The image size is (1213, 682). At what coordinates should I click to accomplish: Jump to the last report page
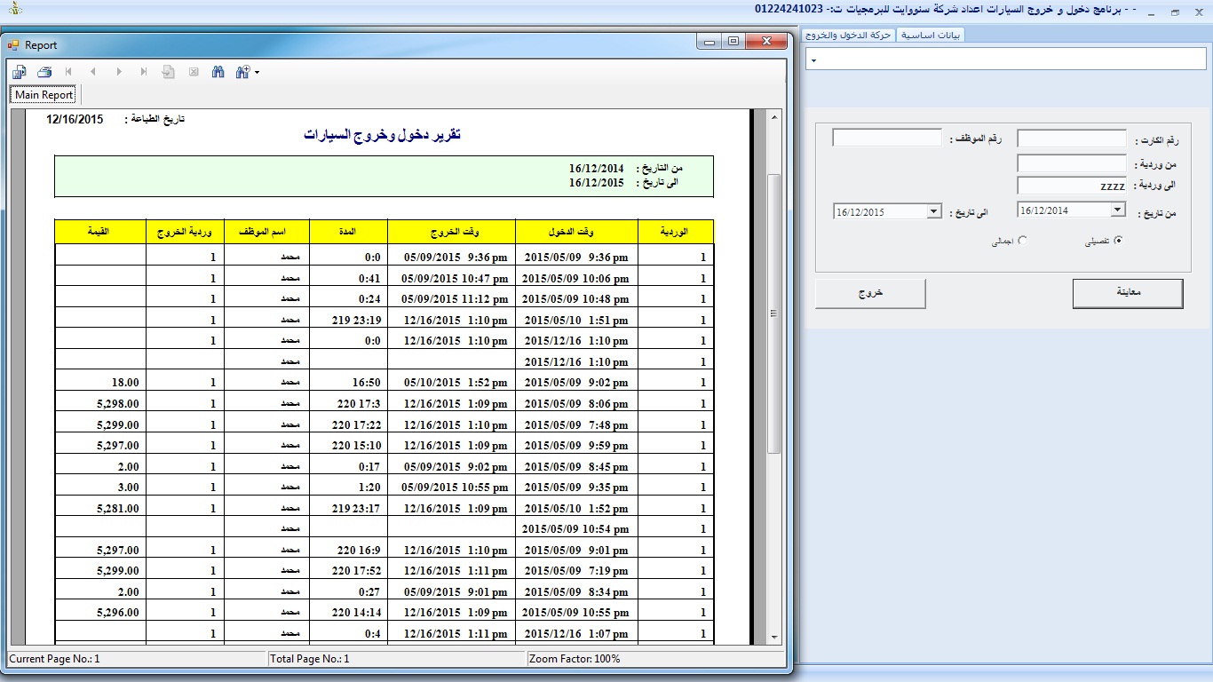144,72
